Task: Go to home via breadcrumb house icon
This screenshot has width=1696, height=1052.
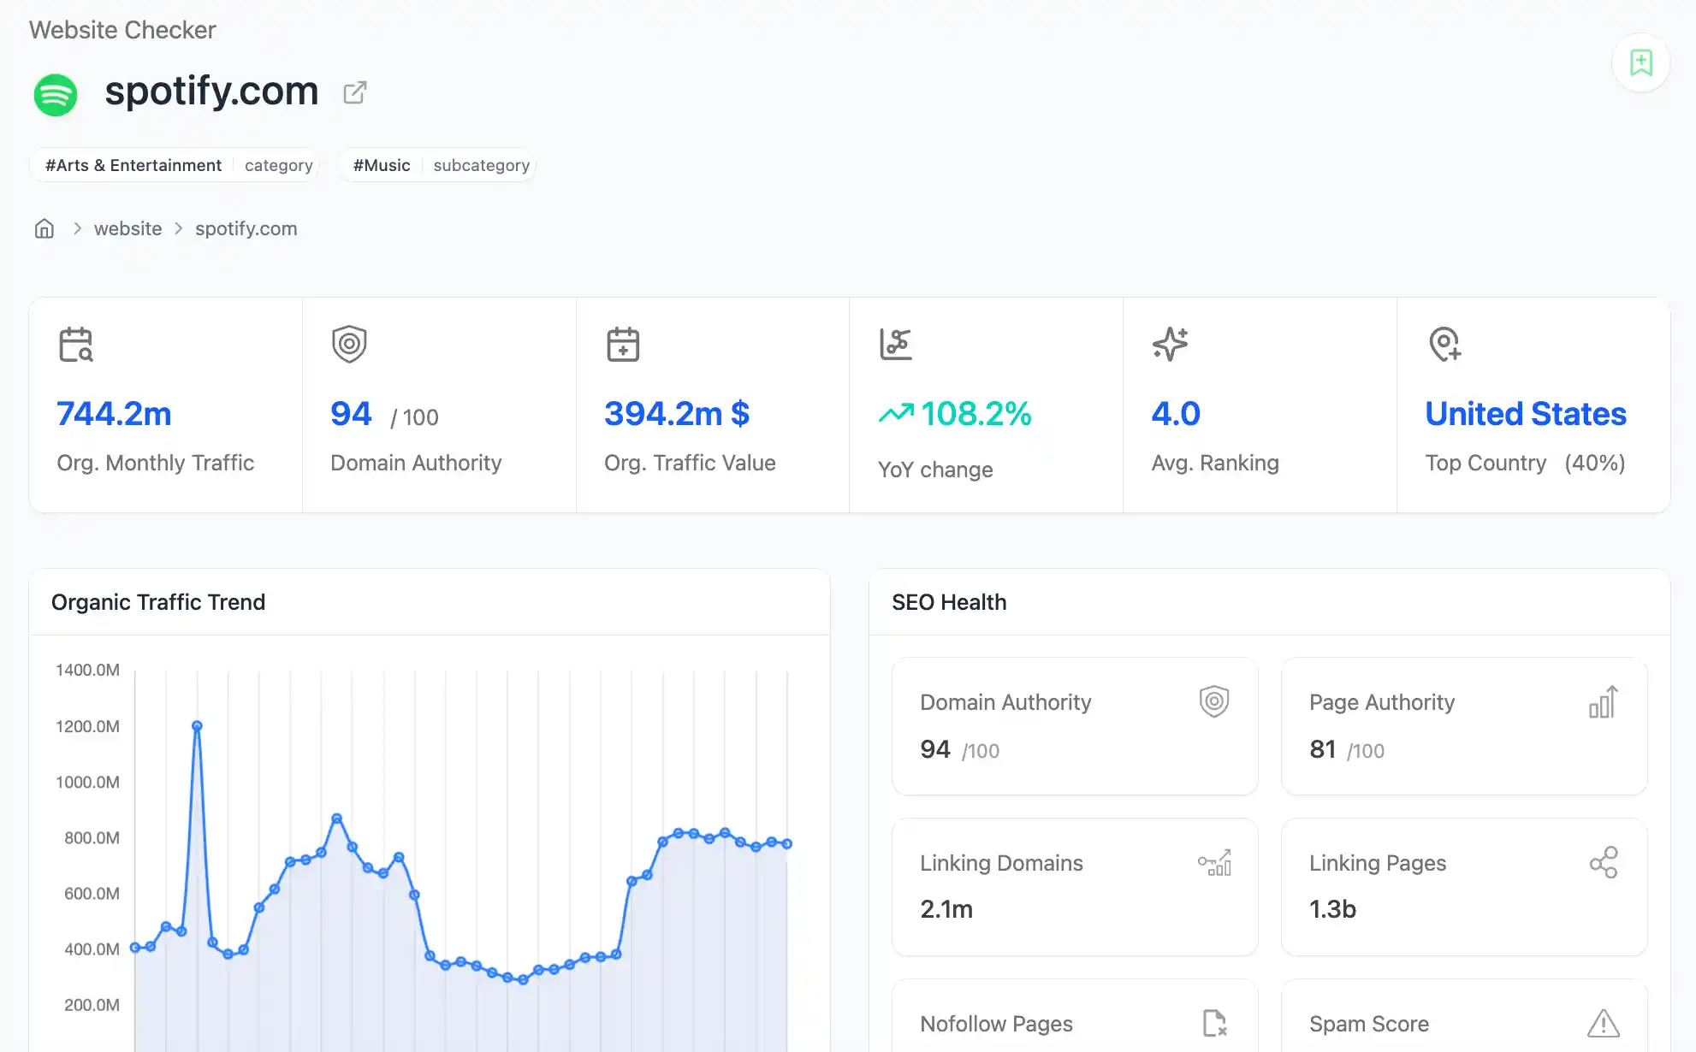Action: click(x=44, y=228)
